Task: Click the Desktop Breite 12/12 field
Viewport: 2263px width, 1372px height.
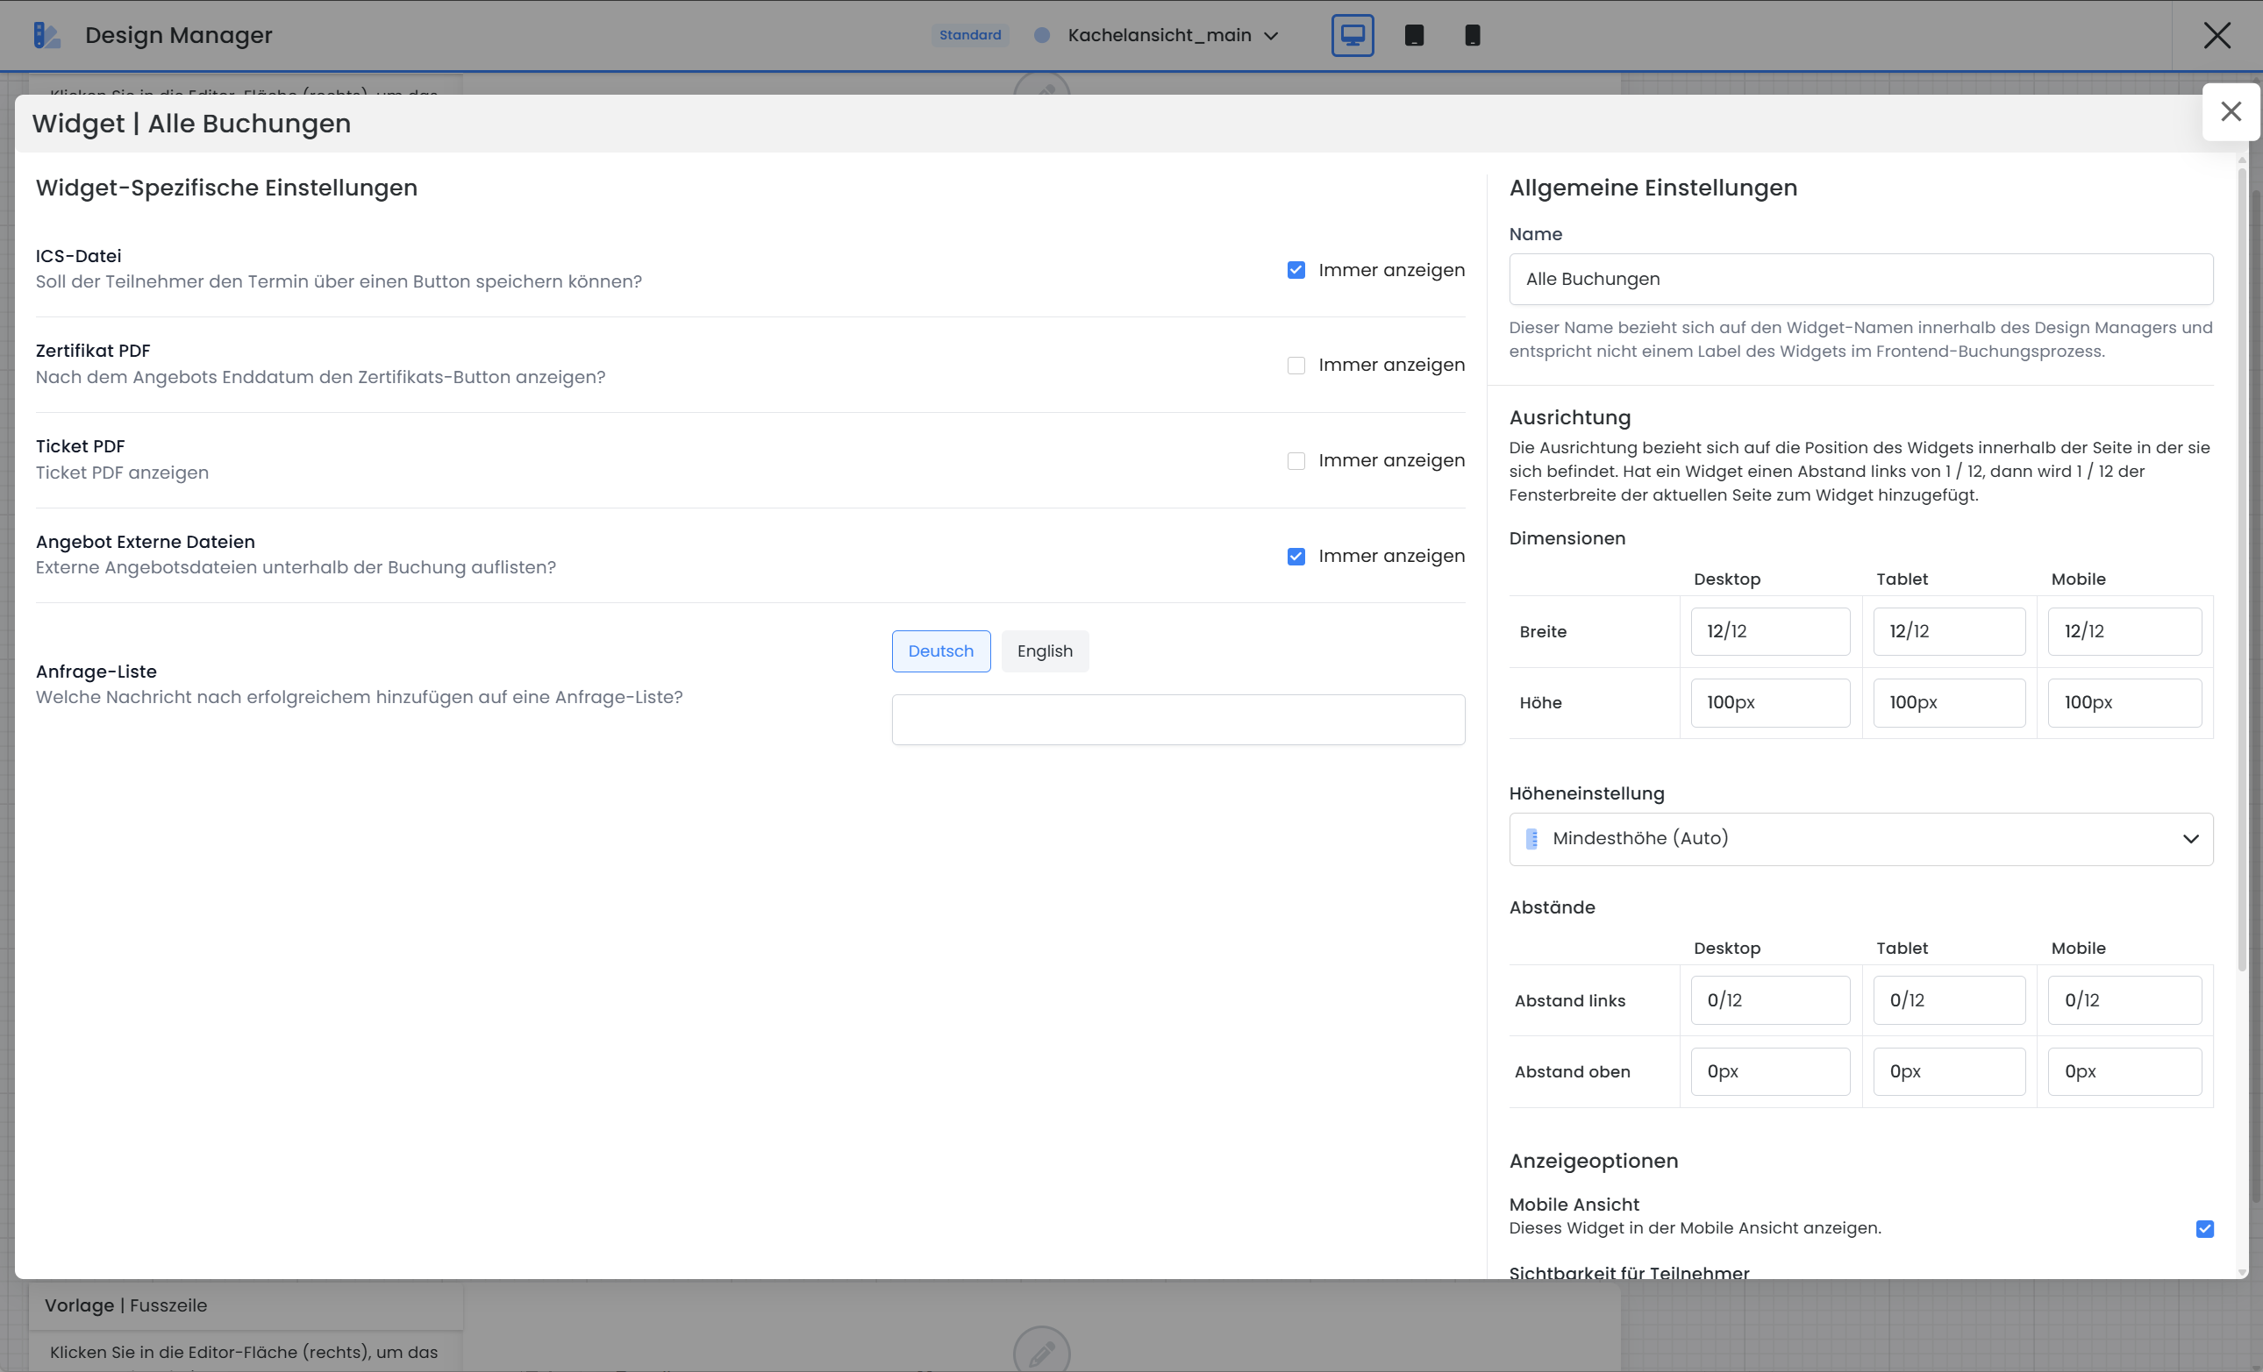Action: [x=1769, y=631]
